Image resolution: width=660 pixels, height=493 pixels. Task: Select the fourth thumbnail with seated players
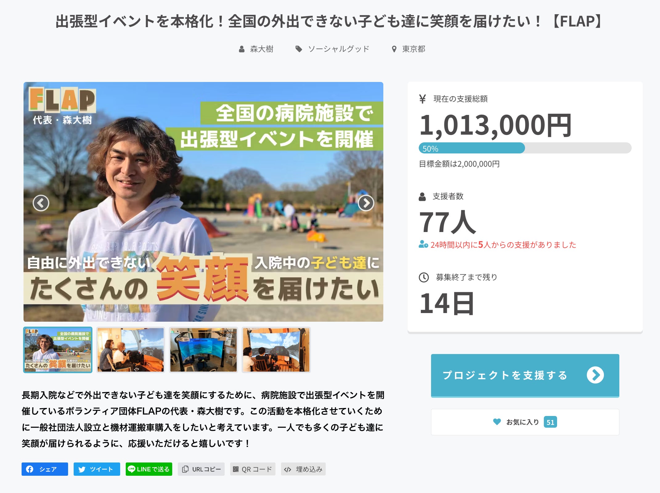click(x=276, y=350)
